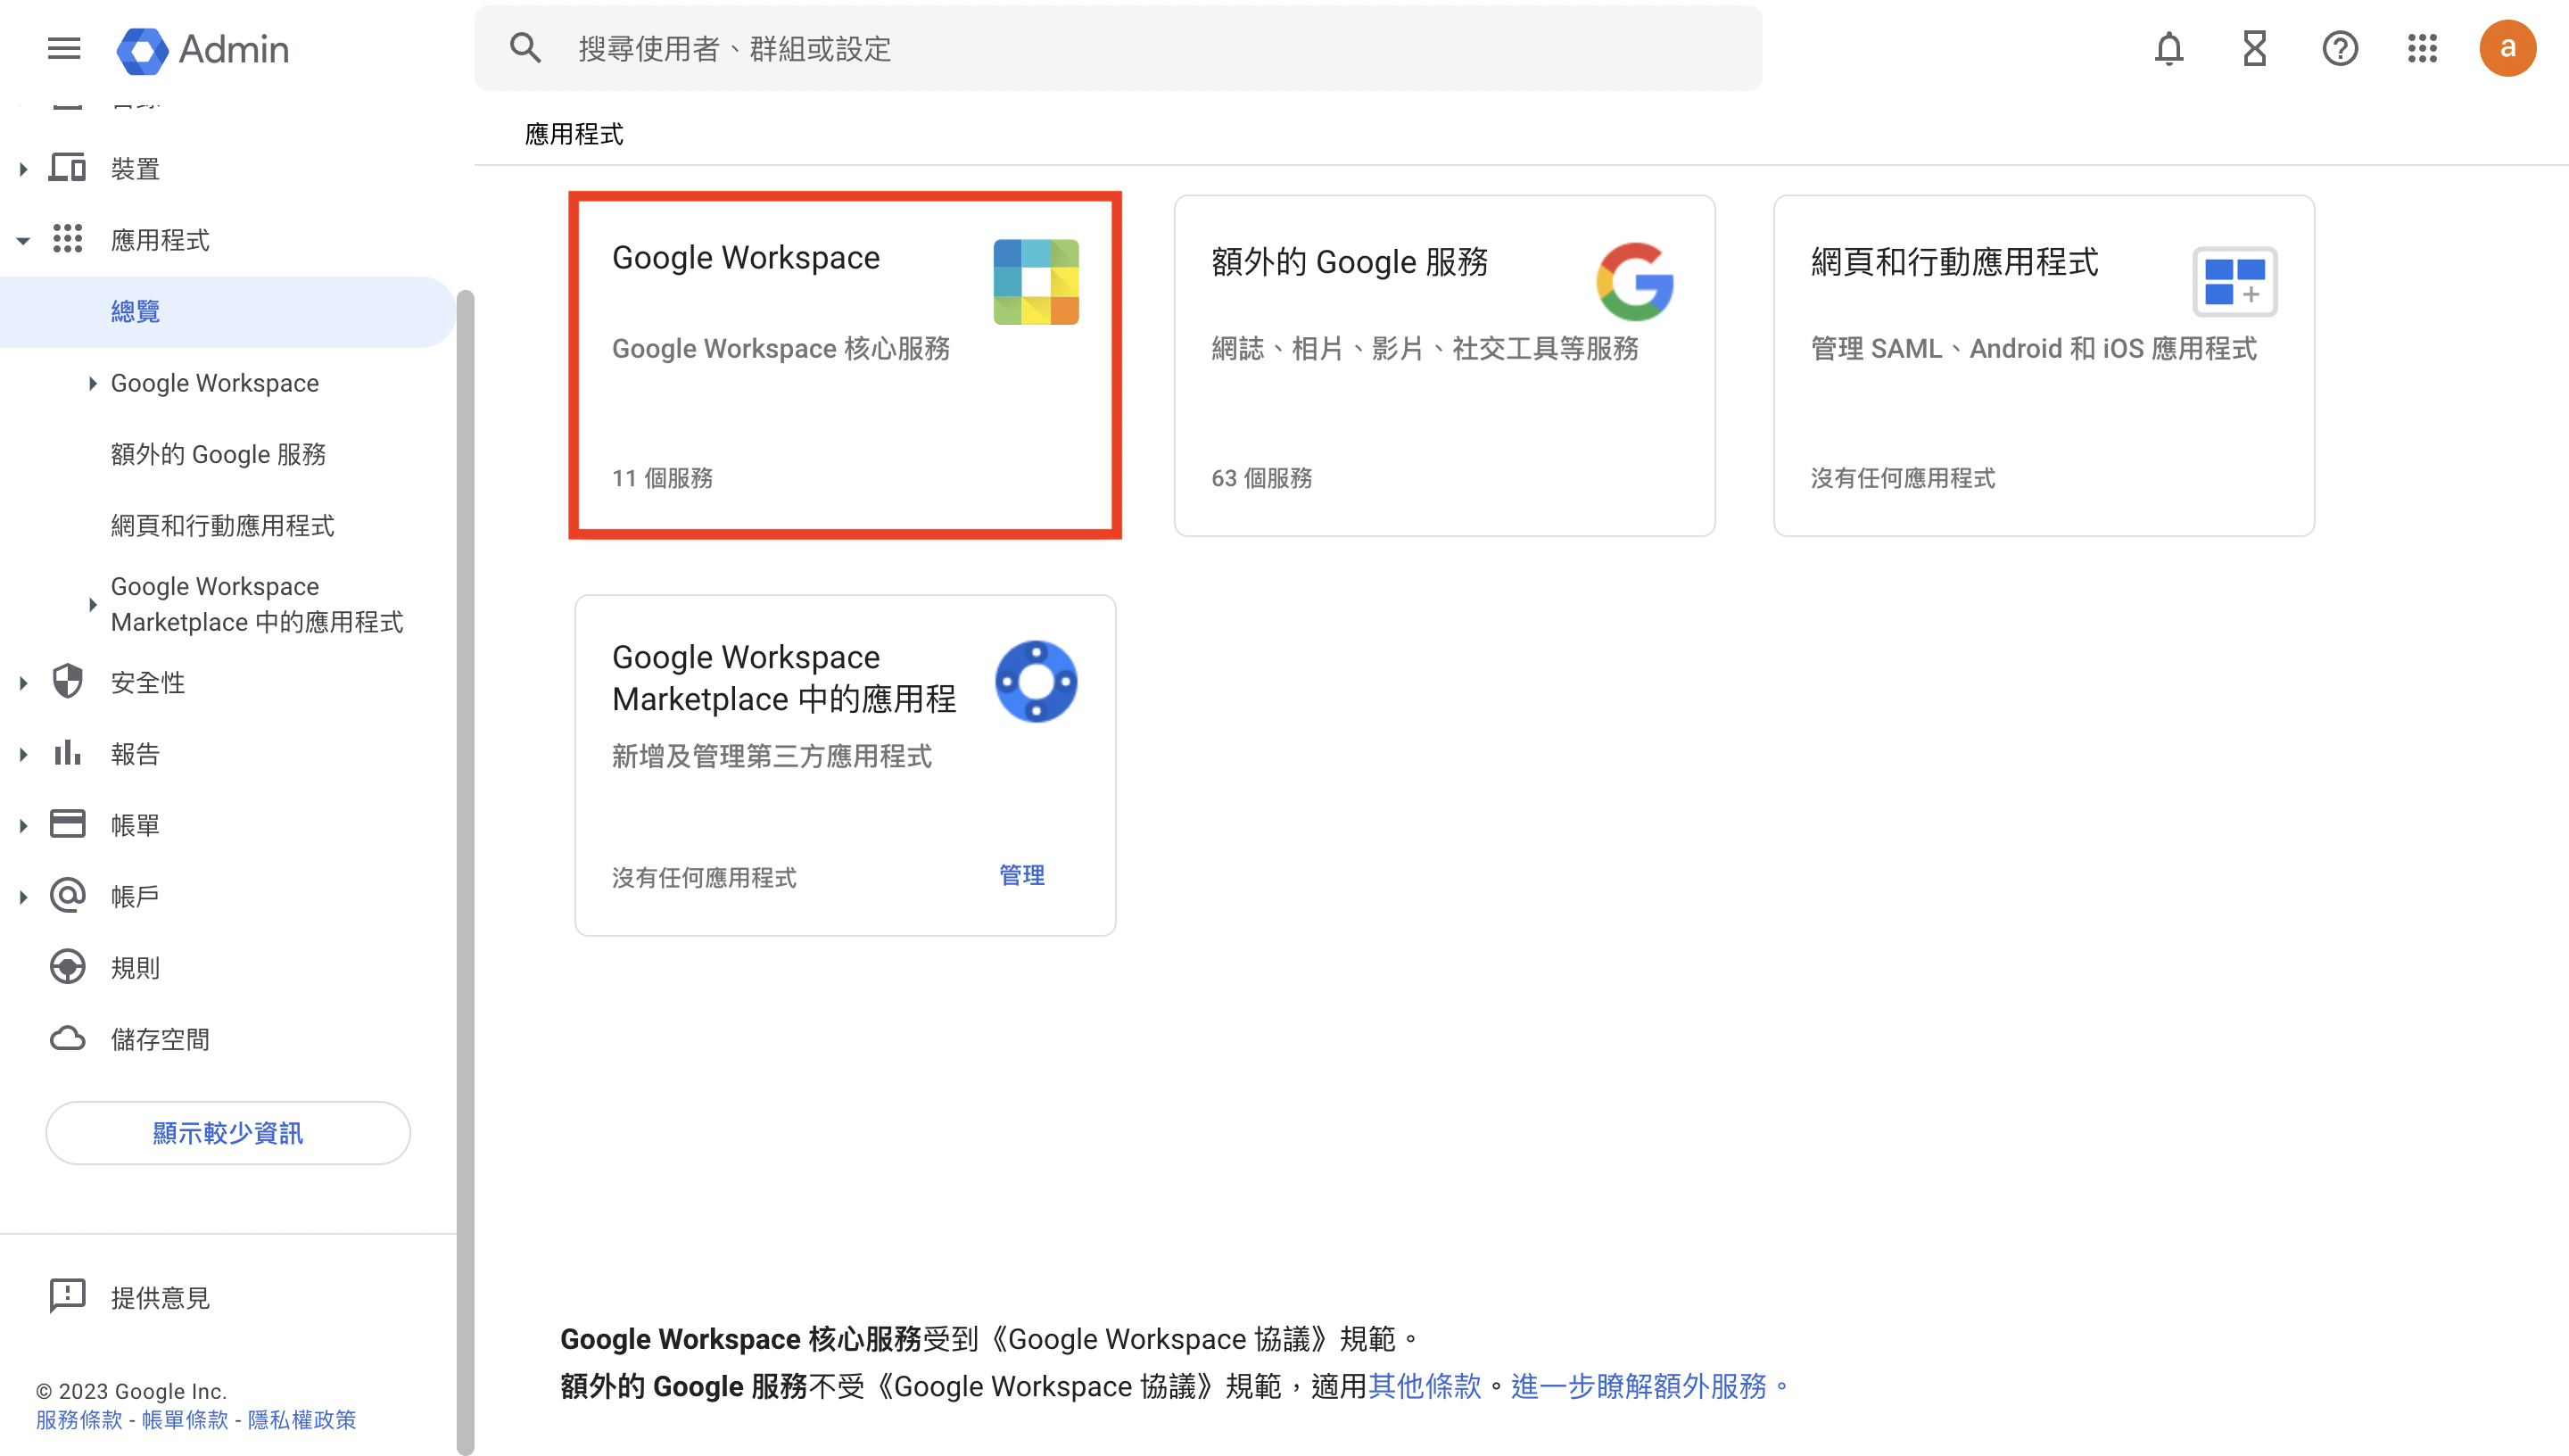This screenshot has height=1456, width=2569.
Task: Click the web and mobile apps card icon
Action: 2234,282
